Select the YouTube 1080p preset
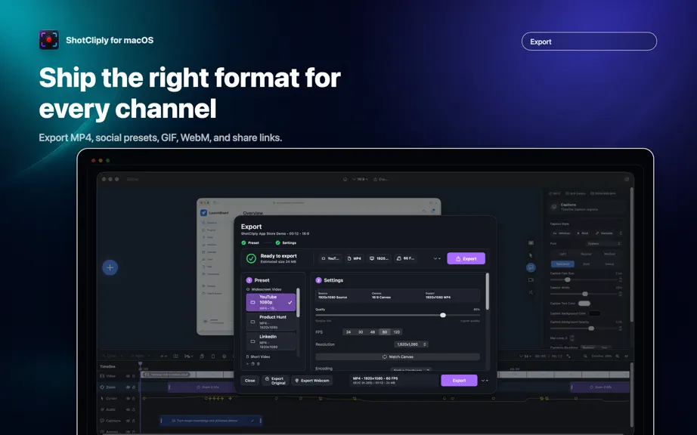Screen dimensions: 697x435 coord(271,302)
